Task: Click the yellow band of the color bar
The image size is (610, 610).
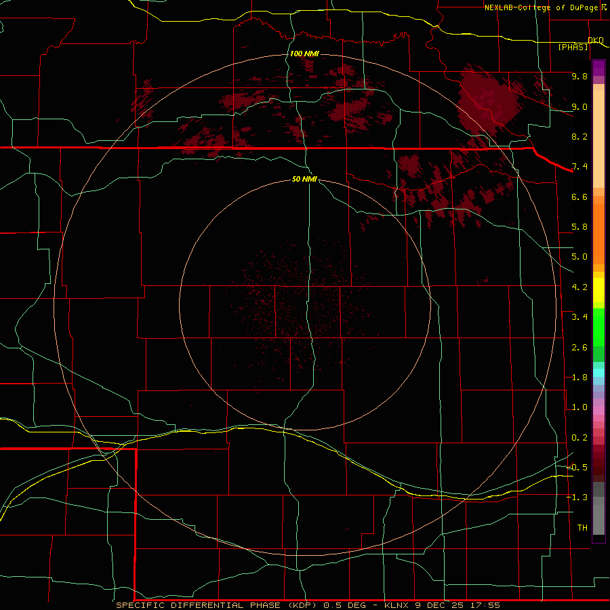Action: (x=598, y=290)
